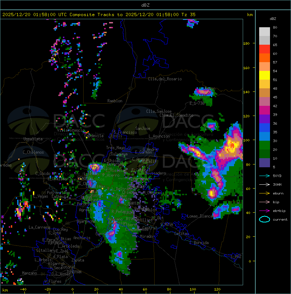
Task: Click the Villavicencio place label
Action: (71, 130)
